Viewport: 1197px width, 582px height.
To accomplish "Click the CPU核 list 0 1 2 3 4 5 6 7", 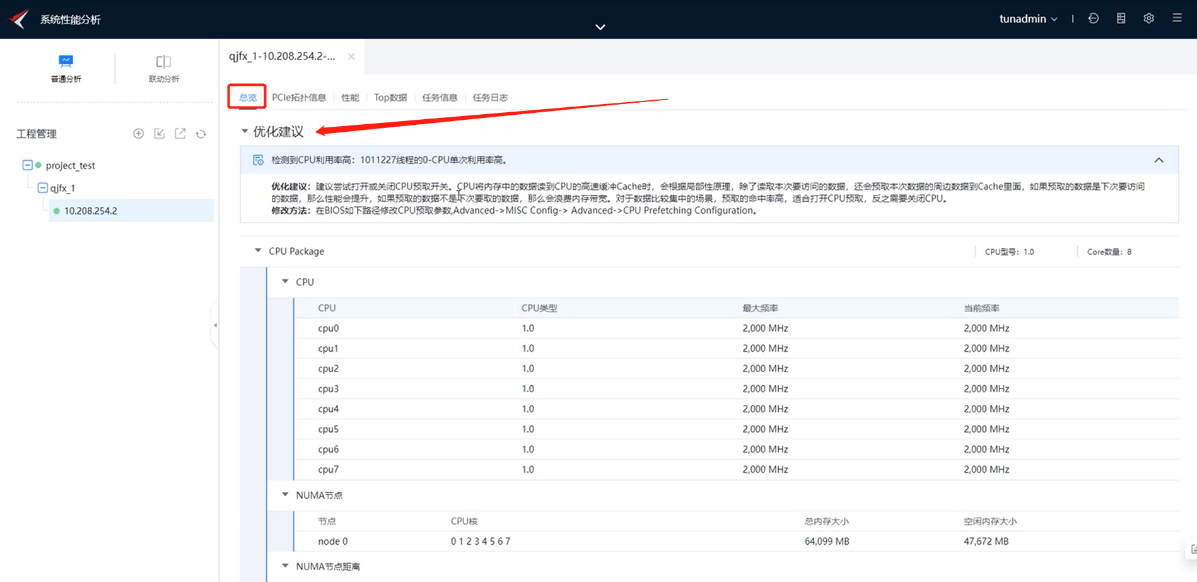I will [x=481, y=541].
